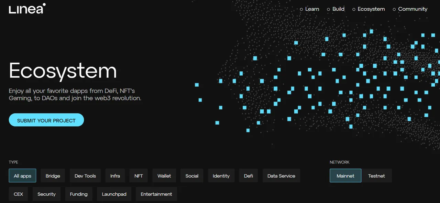Filter by Infra type
The width and height of the screenshot is (440, 203).
pos(115,175)
